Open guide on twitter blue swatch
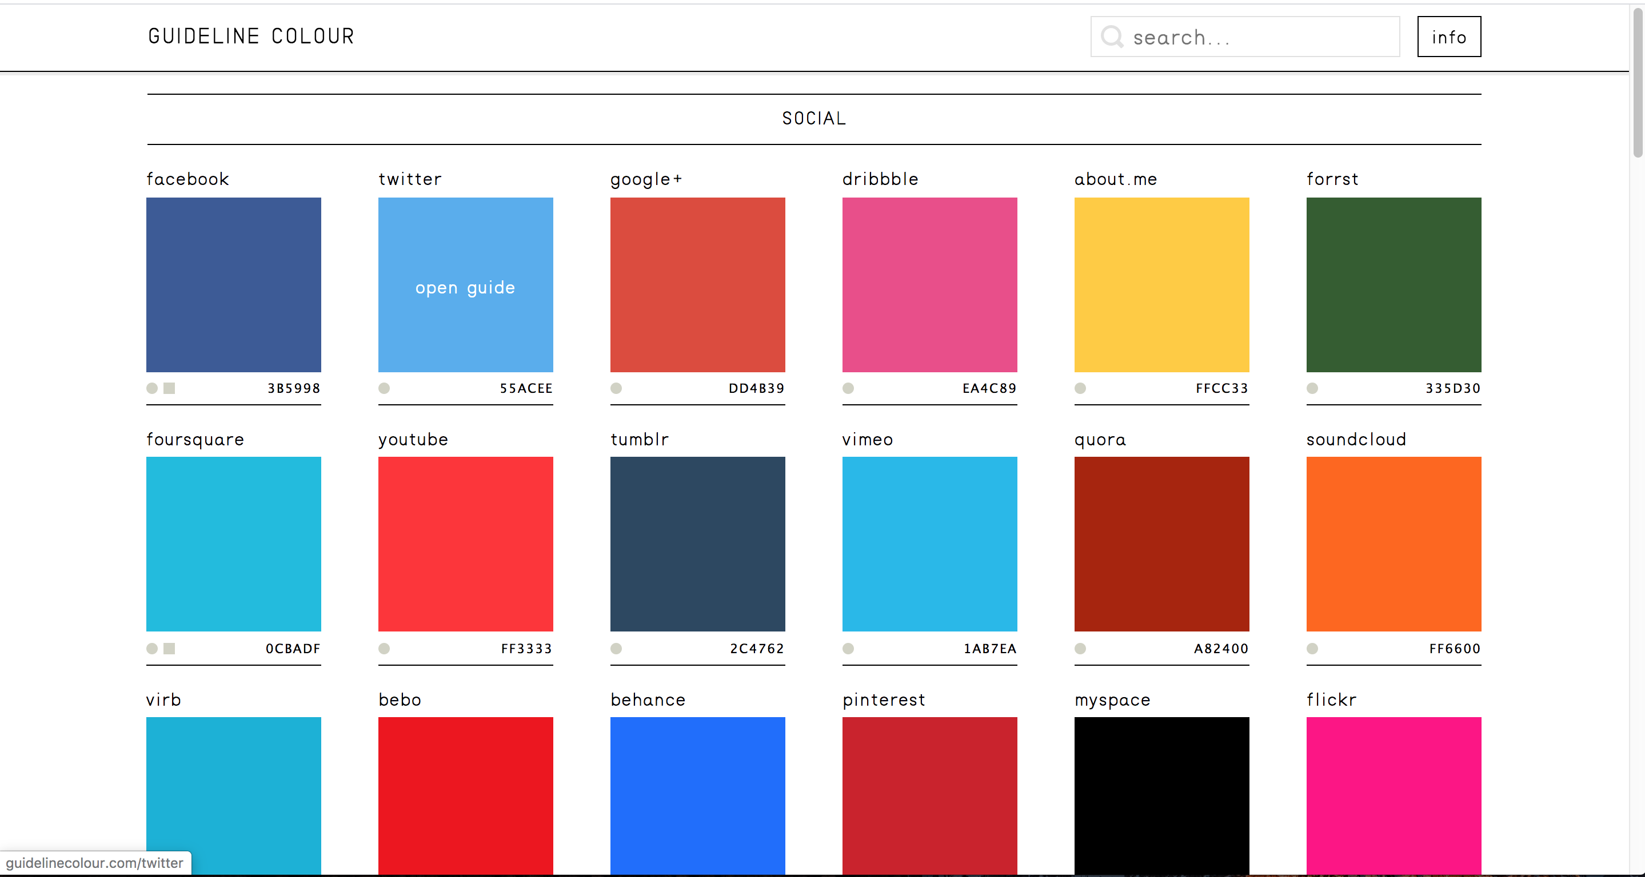Viewport: 1645px width, 877px height. point(465,284)
